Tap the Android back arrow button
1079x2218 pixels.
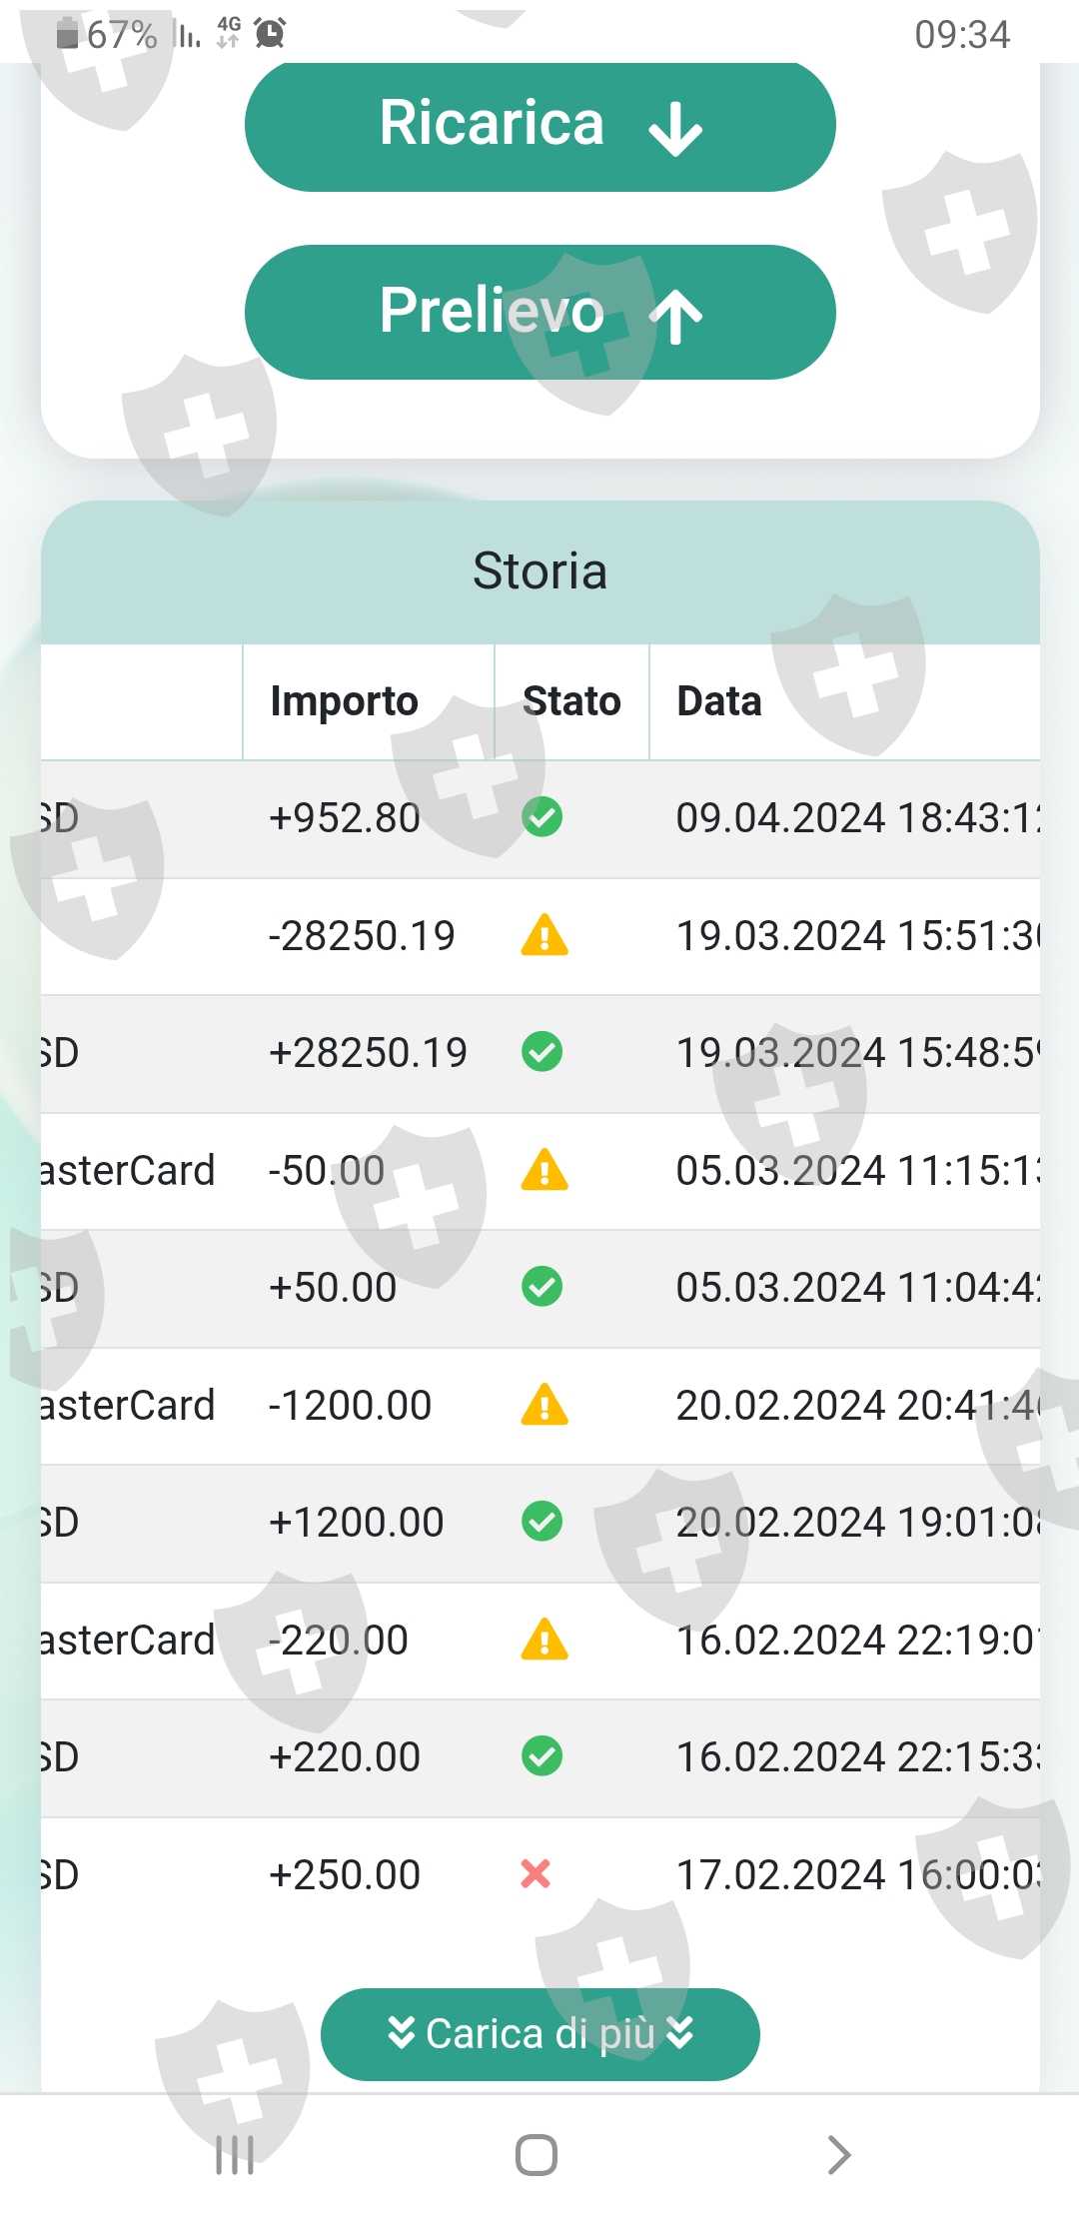click(839, 2155)
